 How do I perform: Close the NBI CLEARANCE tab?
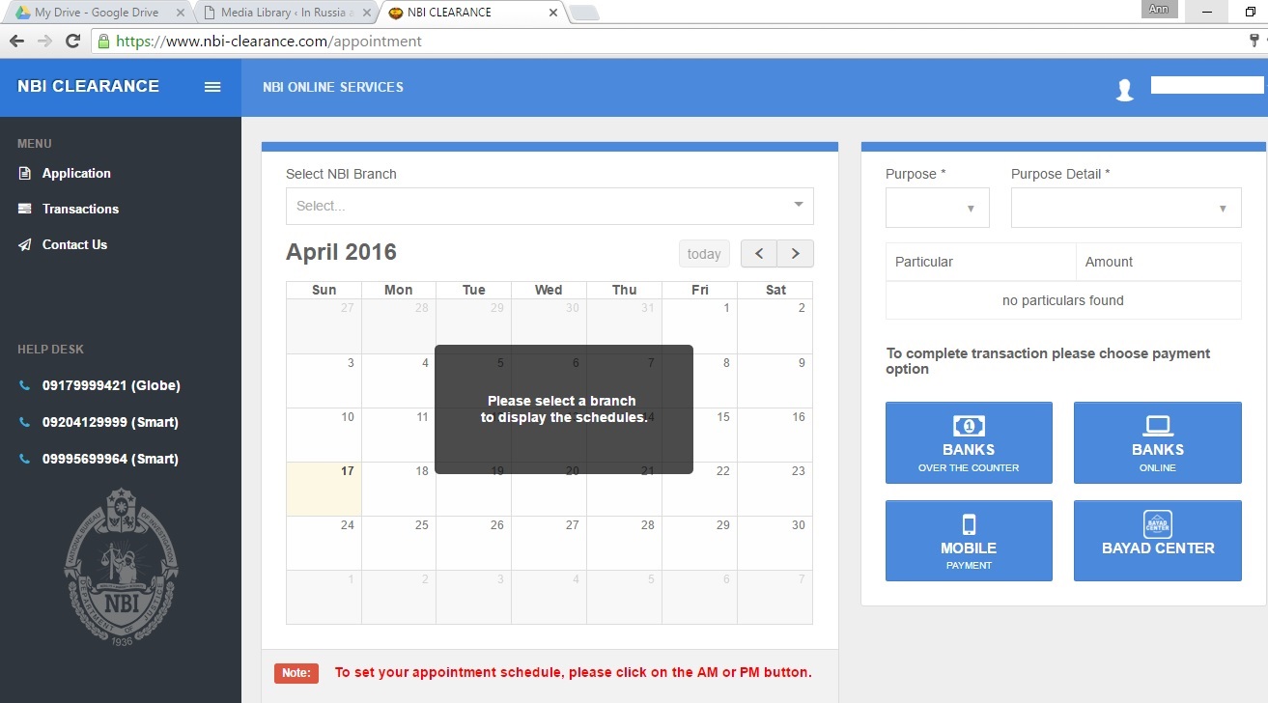point(553,14)
